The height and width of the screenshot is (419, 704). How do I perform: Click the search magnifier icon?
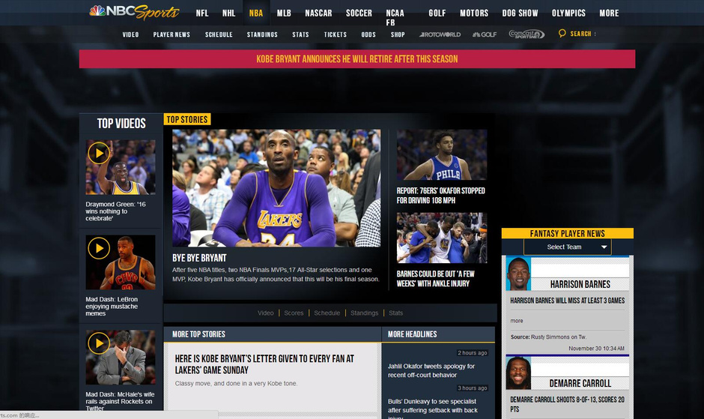(562, 33)
